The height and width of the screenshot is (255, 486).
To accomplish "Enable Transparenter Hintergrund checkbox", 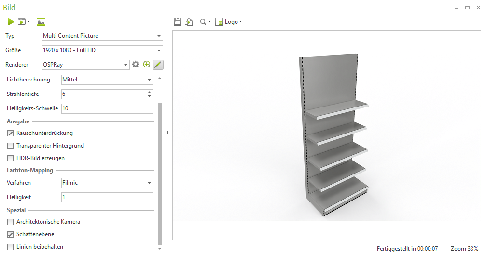I will click(11, 146).
